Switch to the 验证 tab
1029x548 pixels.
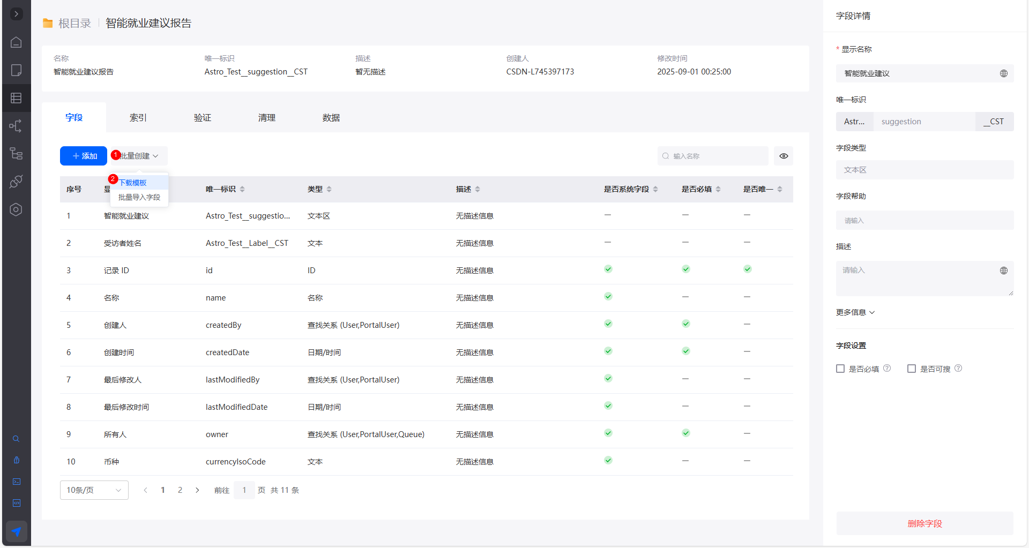(x=203, y=117)
